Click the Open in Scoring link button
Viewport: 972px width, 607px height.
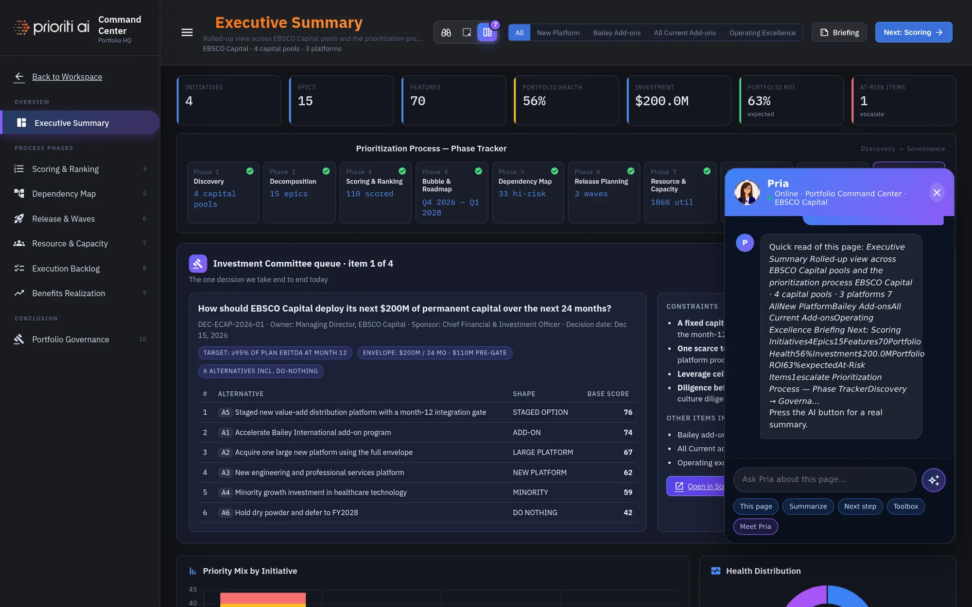pyautogui.click(x=695, y=486)
